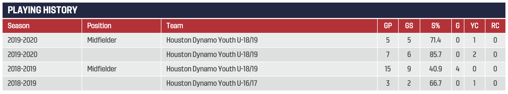Viewport: 508px width, 94px height.
Task: Click the Playing History title bar
Action: tap(254, 10)
